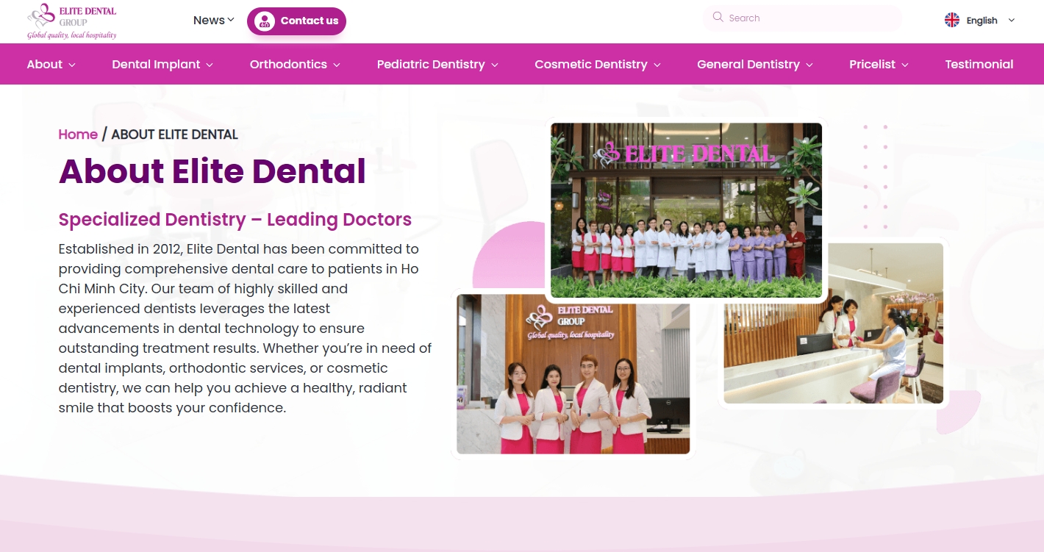1044x552 pixels.
Task: Open the English language selector chevron
Action: (x=1012, y=21)
